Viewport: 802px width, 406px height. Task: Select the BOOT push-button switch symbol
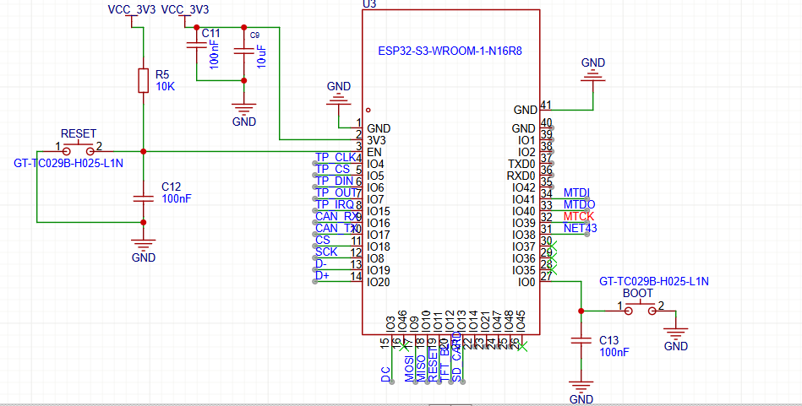point(640,310)
